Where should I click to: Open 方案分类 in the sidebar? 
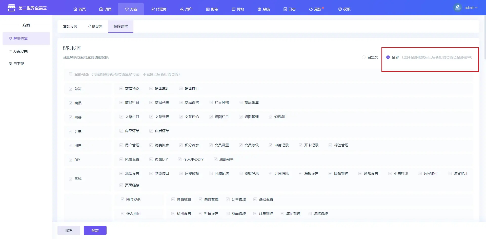click(21, 51)
